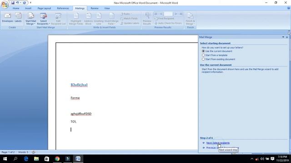Screen dimensions: 291x163
Task: Redo the last action
Action: pyautogui.click(x=24, y=3)
